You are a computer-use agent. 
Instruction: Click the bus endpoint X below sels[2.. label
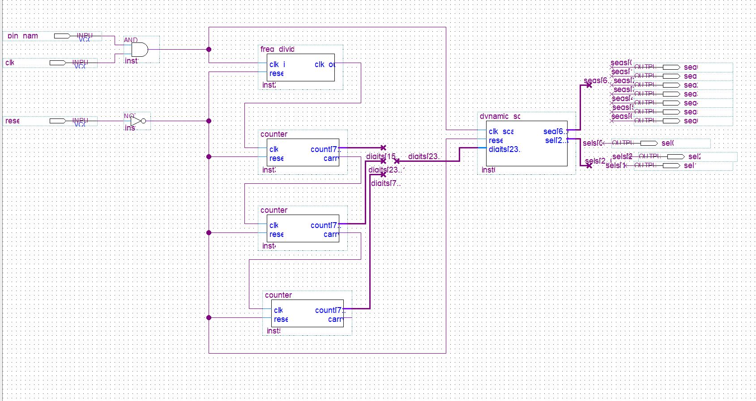[x=589, y=165]
